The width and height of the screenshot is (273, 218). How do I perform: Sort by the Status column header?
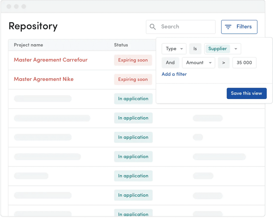pos(121,45)
